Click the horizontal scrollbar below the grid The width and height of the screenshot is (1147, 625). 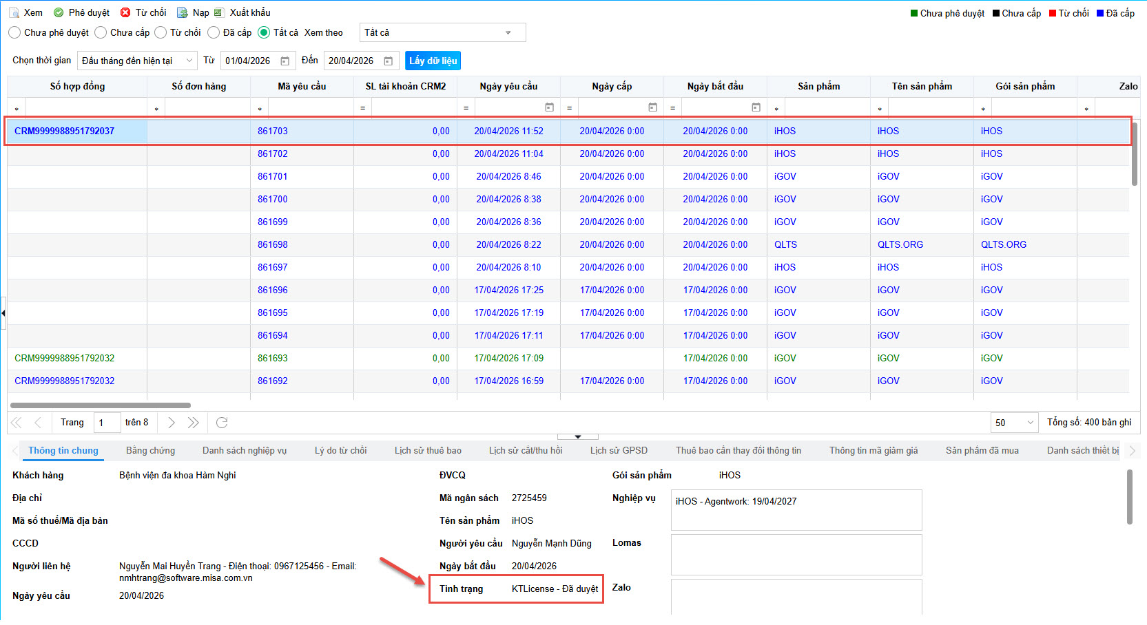[101, 405]
